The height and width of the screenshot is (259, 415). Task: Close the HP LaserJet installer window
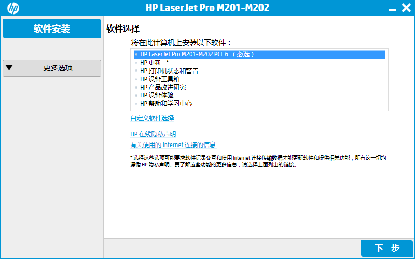(406, 8)
